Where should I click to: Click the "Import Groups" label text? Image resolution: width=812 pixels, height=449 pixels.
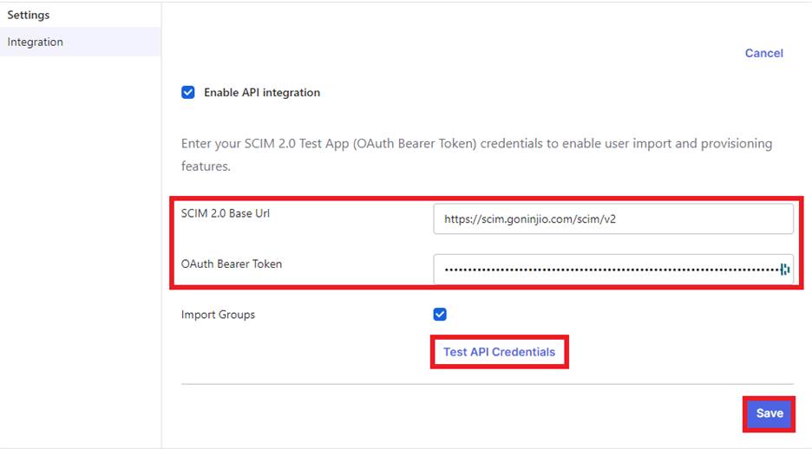218,315
